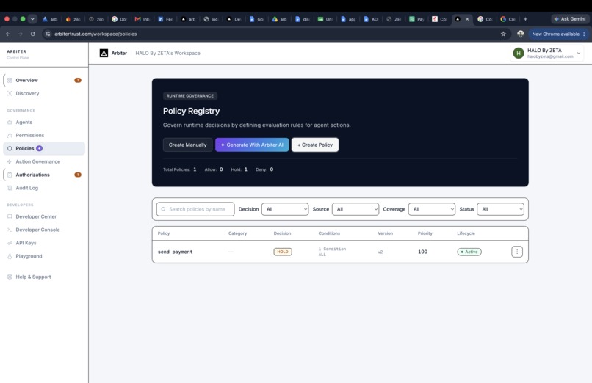
Task: Click the Priority column header
Action: (x=425, y=233)
